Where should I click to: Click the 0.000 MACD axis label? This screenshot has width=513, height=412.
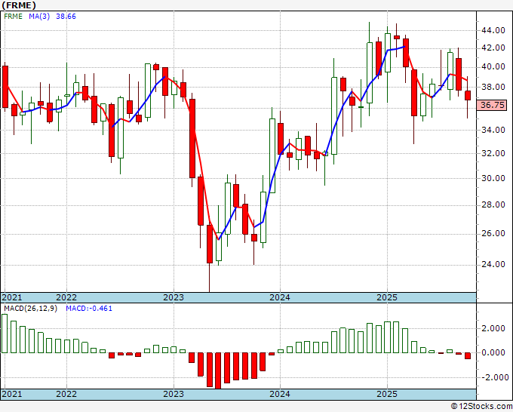pos(495,353)
